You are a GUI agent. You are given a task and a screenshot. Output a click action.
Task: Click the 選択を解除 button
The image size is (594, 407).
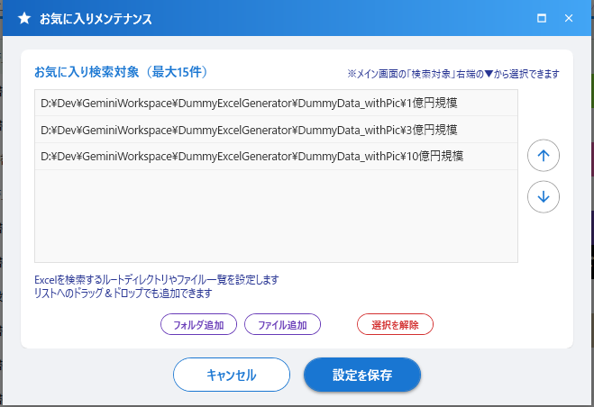395,324
